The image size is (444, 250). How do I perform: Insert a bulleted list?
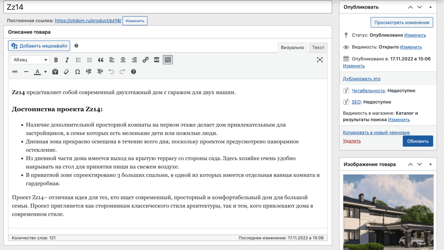pyautogui.click(x=78, y=60)
